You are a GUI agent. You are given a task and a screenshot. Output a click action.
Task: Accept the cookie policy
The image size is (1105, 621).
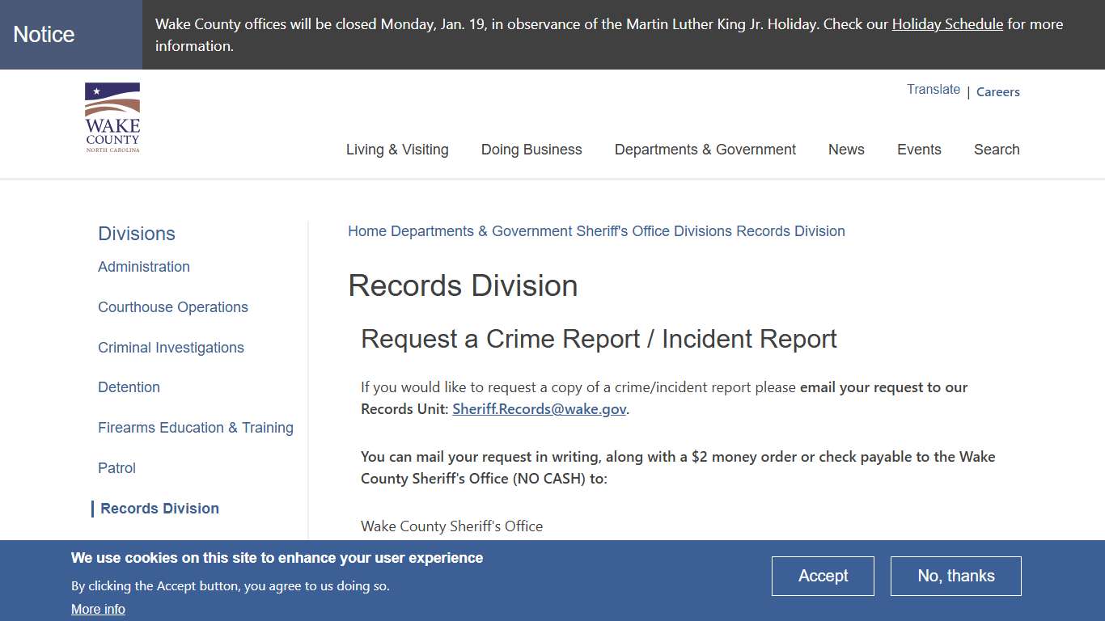coord(823,576)
